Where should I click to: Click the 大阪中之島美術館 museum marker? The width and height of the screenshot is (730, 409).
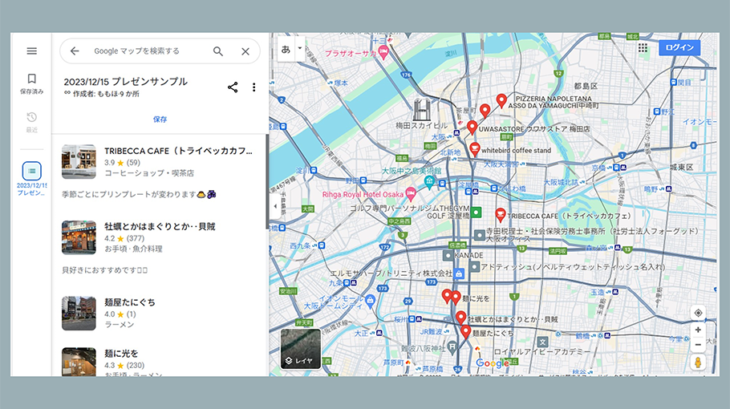429,181
